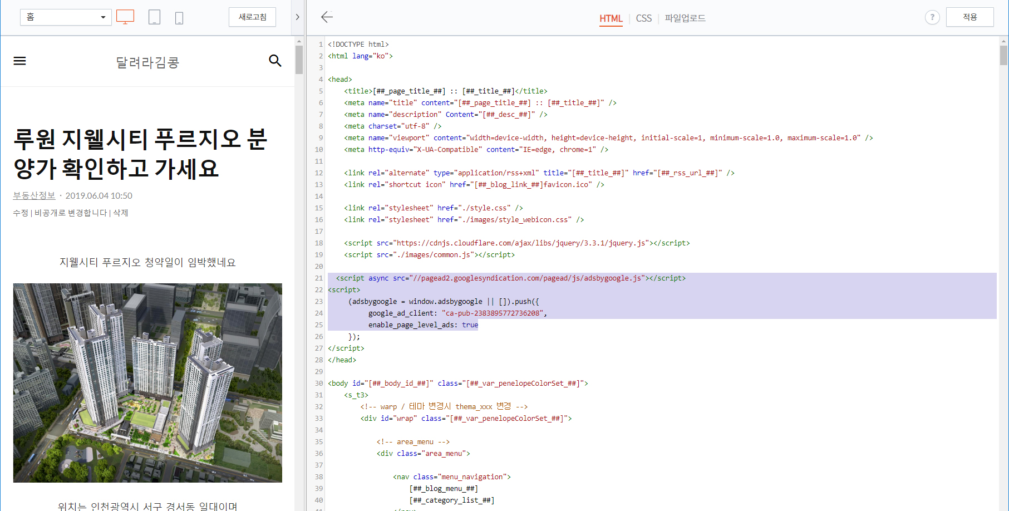Click the 달려라김콩 blog title
Screen dimensions: 1009x511
coord(147,62)
